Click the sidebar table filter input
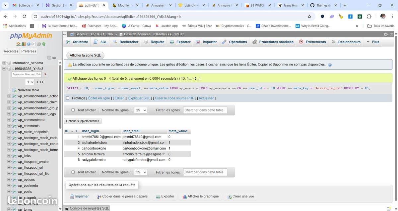 pos(27,74)
